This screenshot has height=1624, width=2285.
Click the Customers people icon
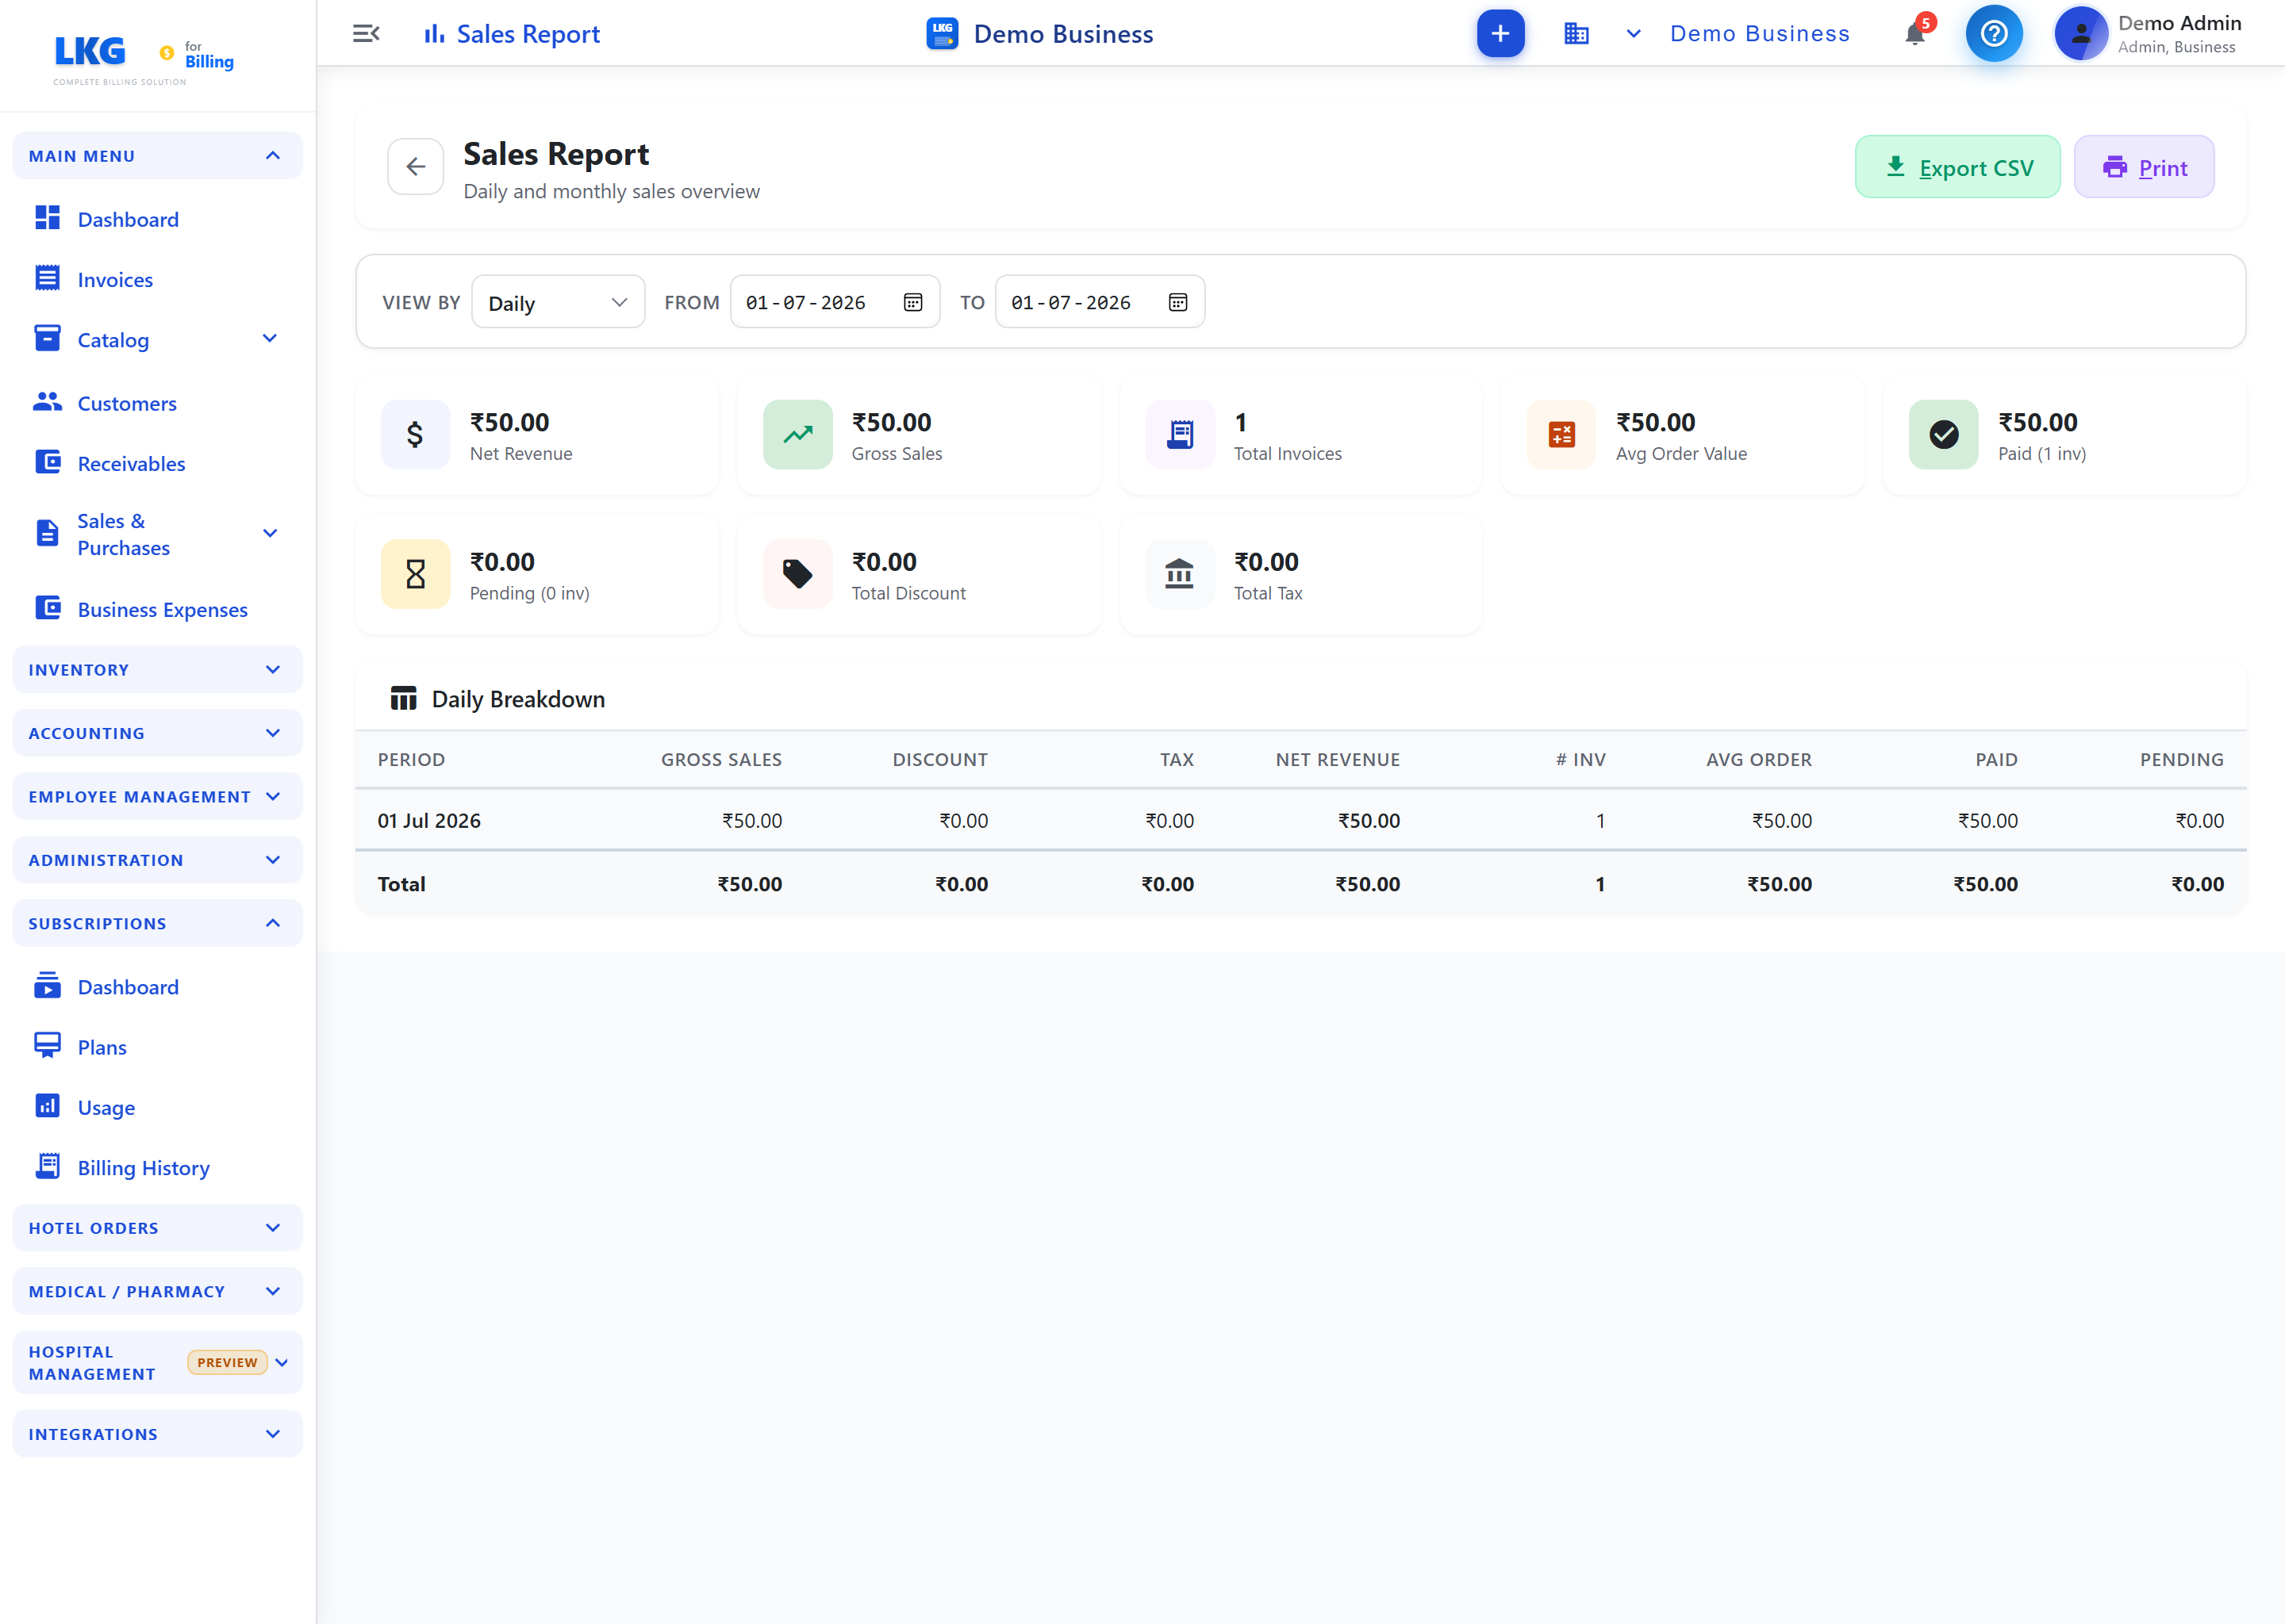click(47, 402)
